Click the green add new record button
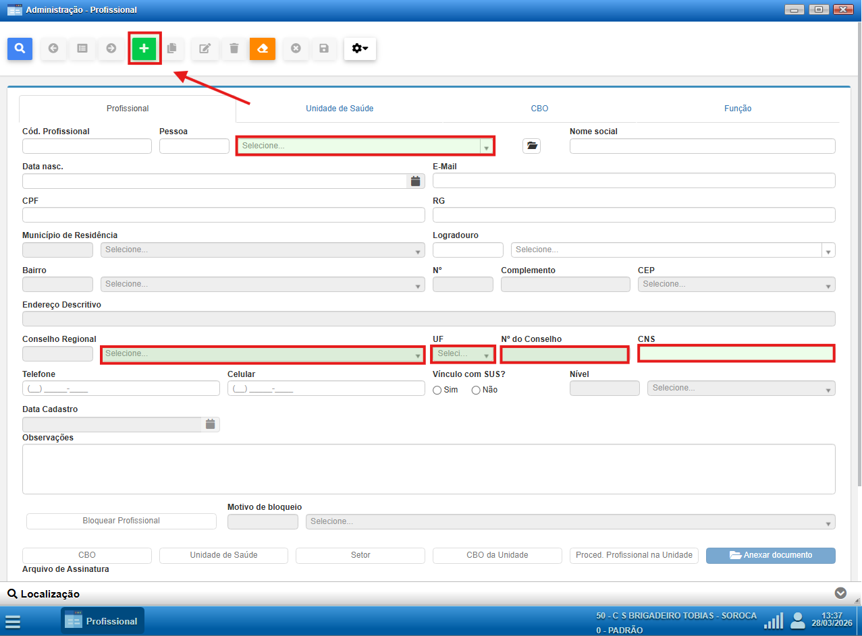 pos(144,49)
